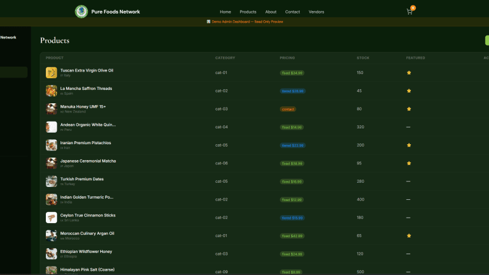This screenshot has height=275, width=489.
Task: Open the Vendors nav item
Action: coord(316,12)
